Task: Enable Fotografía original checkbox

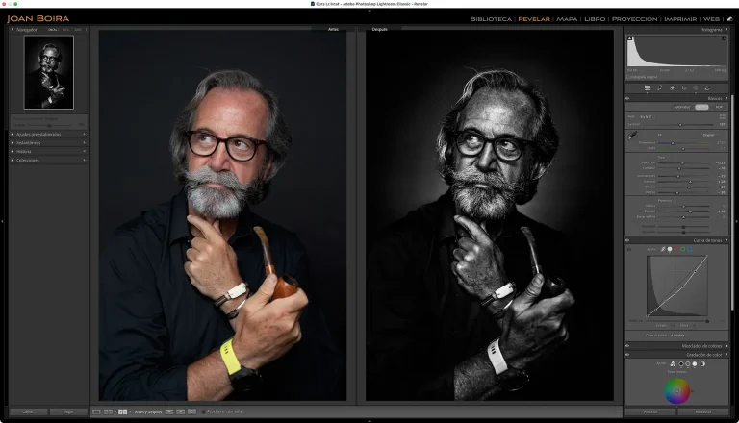Action: (x=628, y=77)
